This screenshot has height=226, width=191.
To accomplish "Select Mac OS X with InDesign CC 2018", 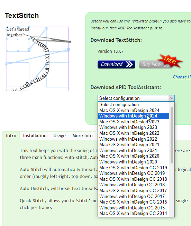I will coord(134,179).
